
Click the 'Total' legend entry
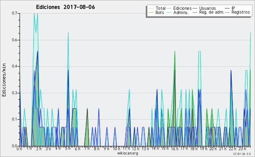coord(157,8)
